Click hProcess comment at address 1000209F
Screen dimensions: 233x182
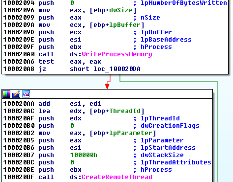pos(156,47)
